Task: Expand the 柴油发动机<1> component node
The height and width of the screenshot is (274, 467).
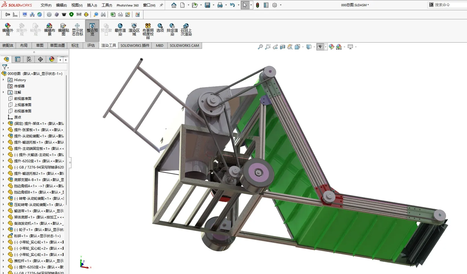Action: (3, 224)
